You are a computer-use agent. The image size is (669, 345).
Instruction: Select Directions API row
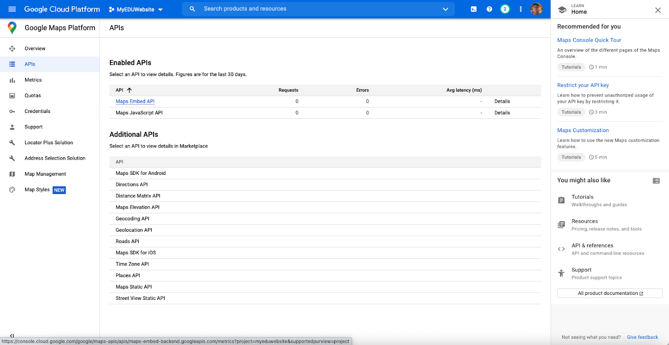[325, 184]
